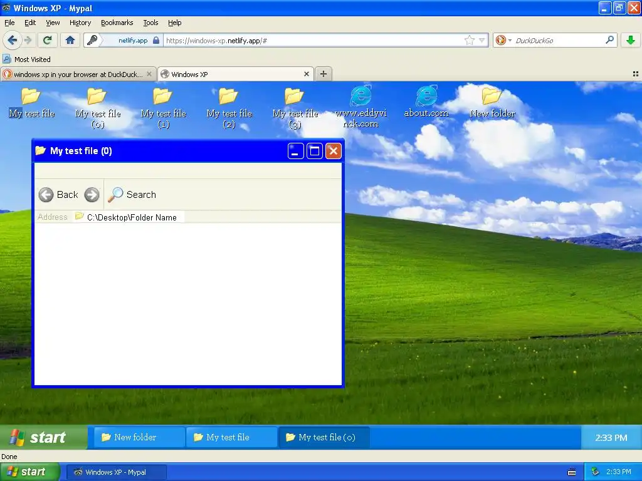Click the Windows XP - Mypal taskbar button

[116, 472]
